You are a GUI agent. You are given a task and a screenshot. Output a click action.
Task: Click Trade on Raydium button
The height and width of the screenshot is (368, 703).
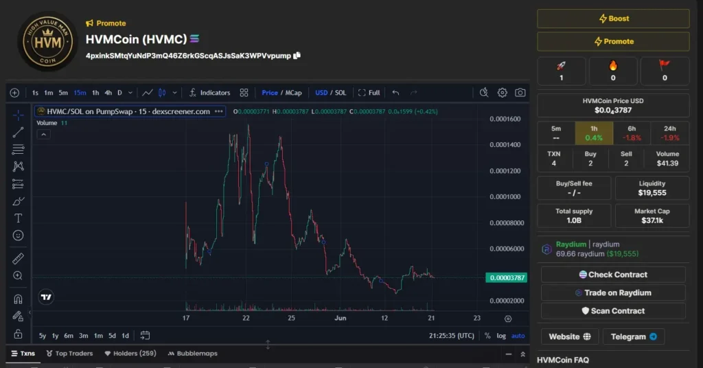point(613,292)
